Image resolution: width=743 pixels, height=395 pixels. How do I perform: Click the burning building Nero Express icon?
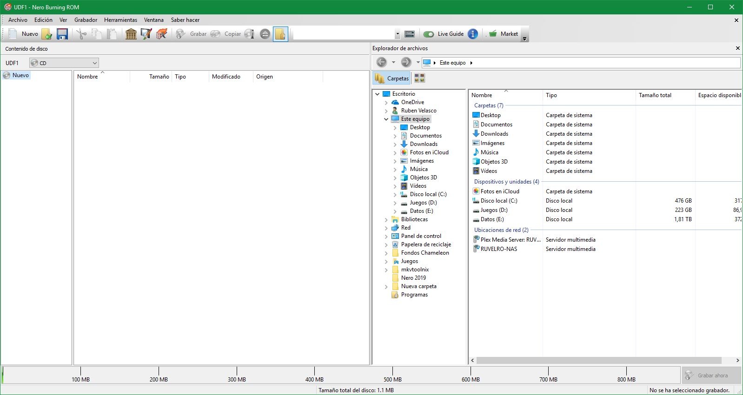(x=162, y=34)
